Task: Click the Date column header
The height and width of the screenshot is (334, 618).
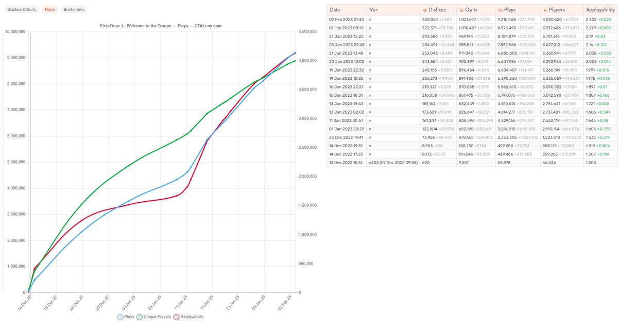Action: [x=347, y=10]
